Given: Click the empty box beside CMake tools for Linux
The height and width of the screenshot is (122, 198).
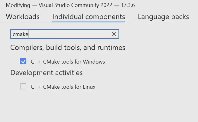Looking at the screenshot, I should click(23, 86).
